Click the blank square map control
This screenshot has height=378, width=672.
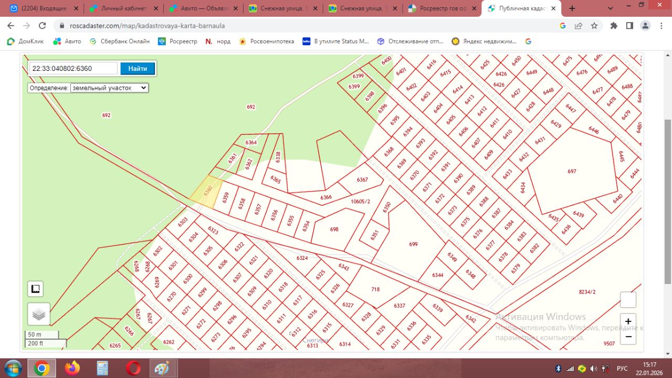click(628, 300)
